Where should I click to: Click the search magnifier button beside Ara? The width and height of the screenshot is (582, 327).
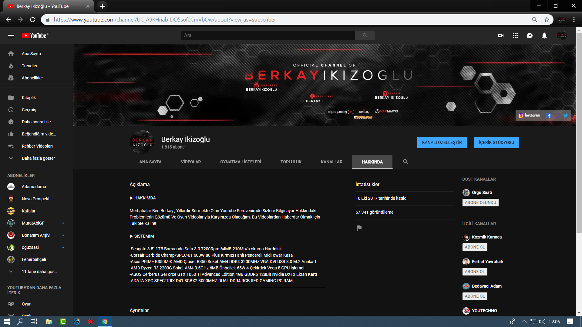365,35
